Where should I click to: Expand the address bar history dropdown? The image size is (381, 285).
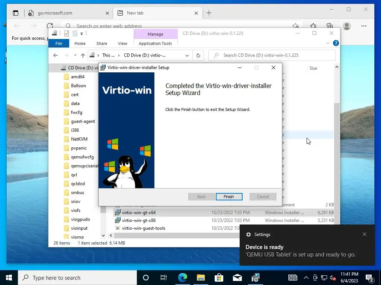(187, 56)
